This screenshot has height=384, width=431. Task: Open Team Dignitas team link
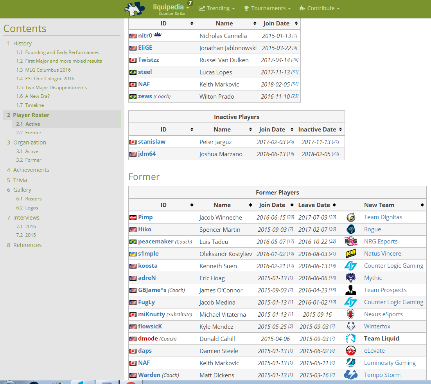(x=383, y=217)
